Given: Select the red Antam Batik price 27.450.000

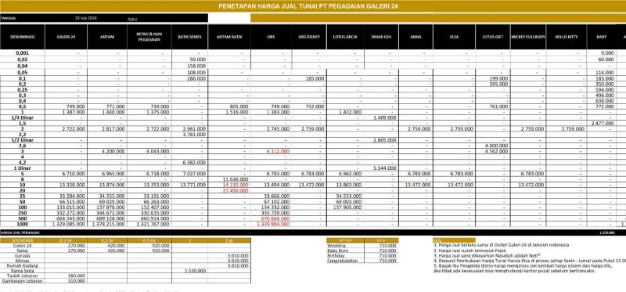Looking at the screenshot, I should [x=236, y=190].
